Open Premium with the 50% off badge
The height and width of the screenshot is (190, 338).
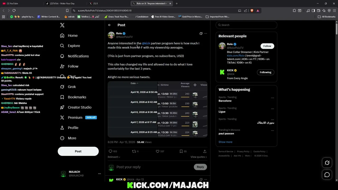[78, 117]
